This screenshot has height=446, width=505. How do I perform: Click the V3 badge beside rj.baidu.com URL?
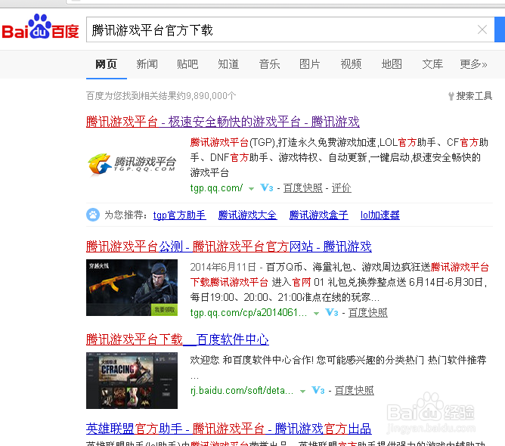pos(318,390)
